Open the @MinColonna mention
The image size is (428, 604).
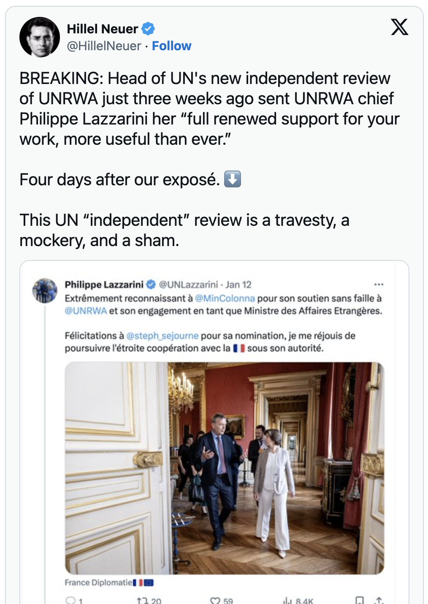(x=225, y=298)
